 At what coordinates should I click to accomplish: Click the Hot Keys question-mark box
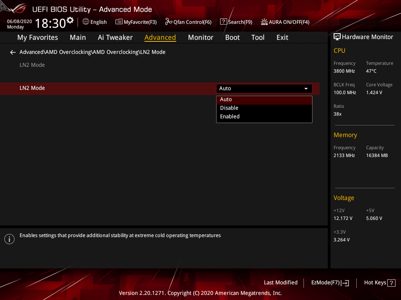pos(391,283)
